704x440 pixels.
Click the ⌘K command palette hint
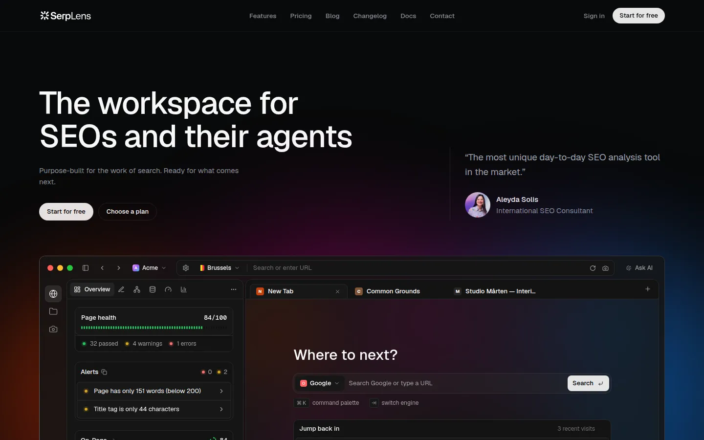[x=327, y=403]
